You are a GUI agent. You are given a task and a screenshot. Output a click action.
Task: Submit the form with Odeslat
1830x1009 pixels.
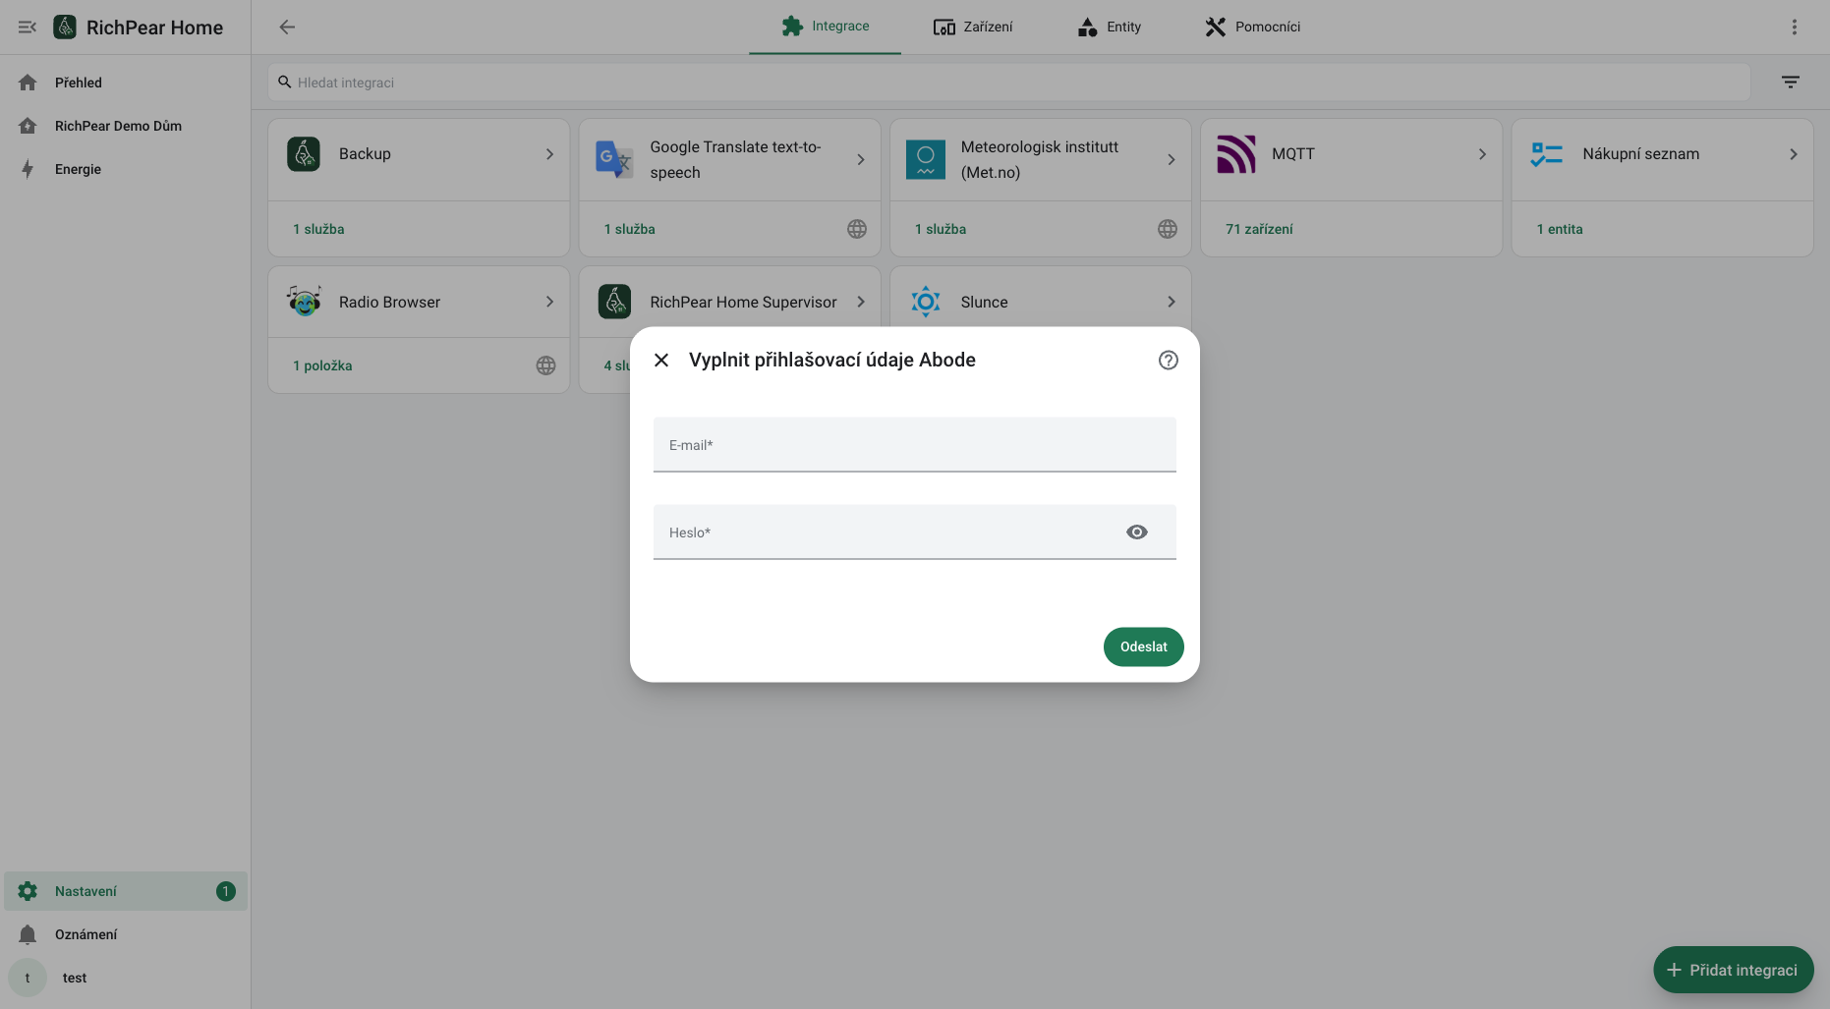point(1144,646)
